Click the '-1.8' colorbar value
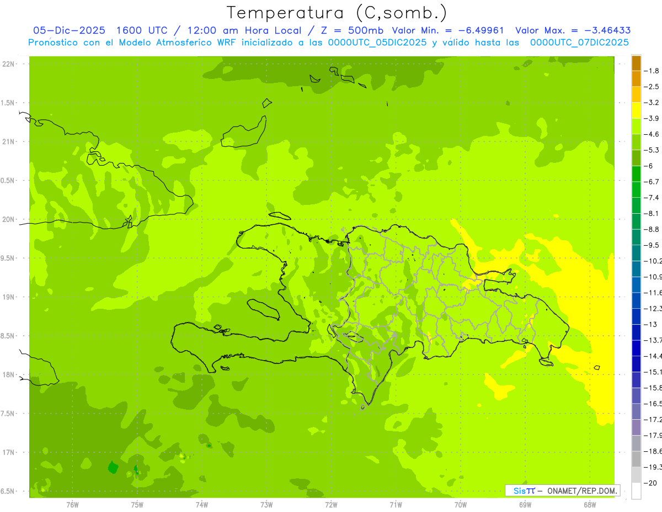 (652, 71)
